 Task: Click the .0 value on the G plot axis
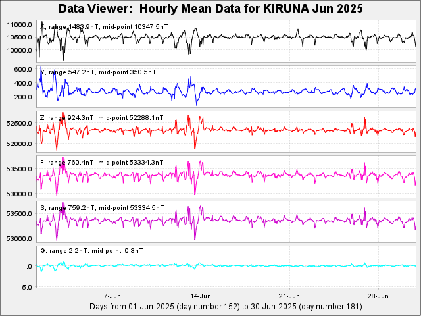pyautogui.click(x=29, y=266)
